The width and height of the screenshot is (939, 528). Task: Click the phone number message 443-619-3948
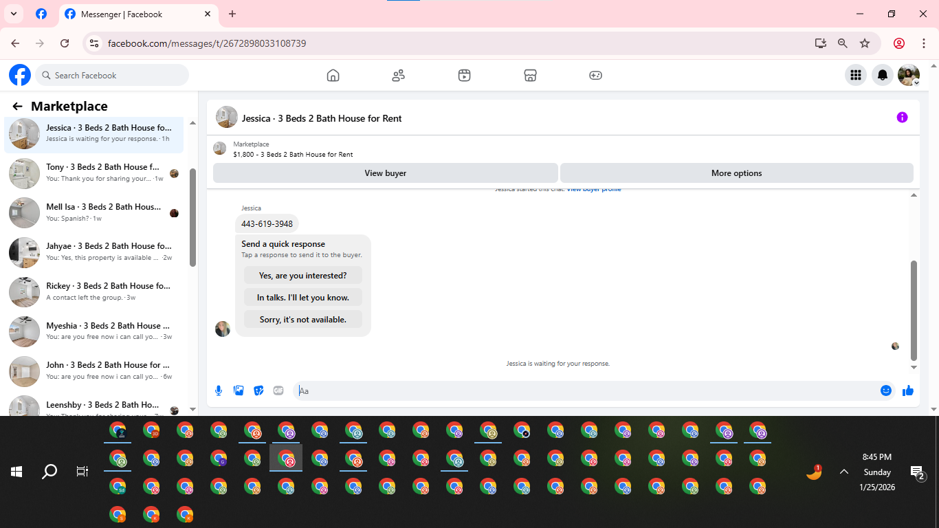pyautogui.click(x=267, y=223)
